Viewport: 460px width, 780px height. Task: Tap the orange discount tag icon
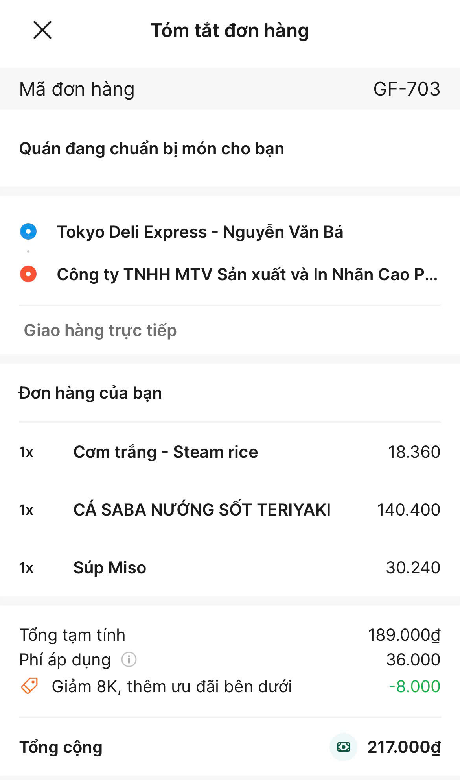point(29,686)
